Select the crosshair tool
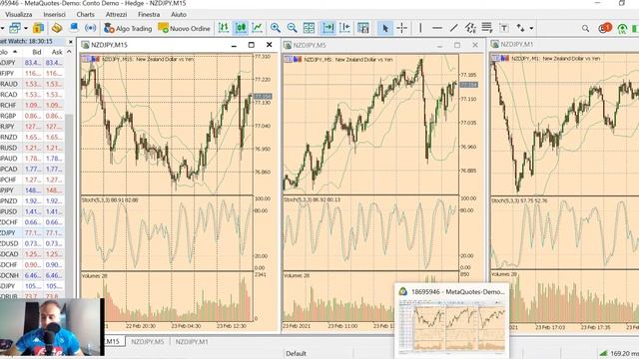This screenshot has width=639, height=359. coord(402,28)
